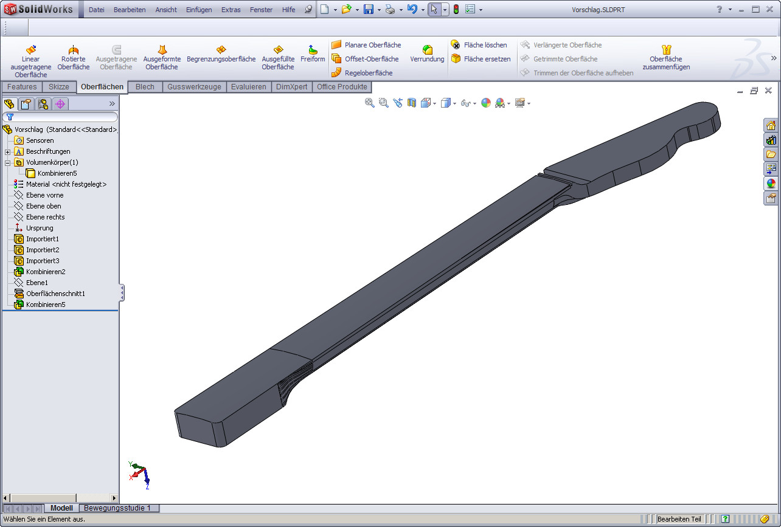Open the Bearbeiten menu

click(x=130, y=10)
